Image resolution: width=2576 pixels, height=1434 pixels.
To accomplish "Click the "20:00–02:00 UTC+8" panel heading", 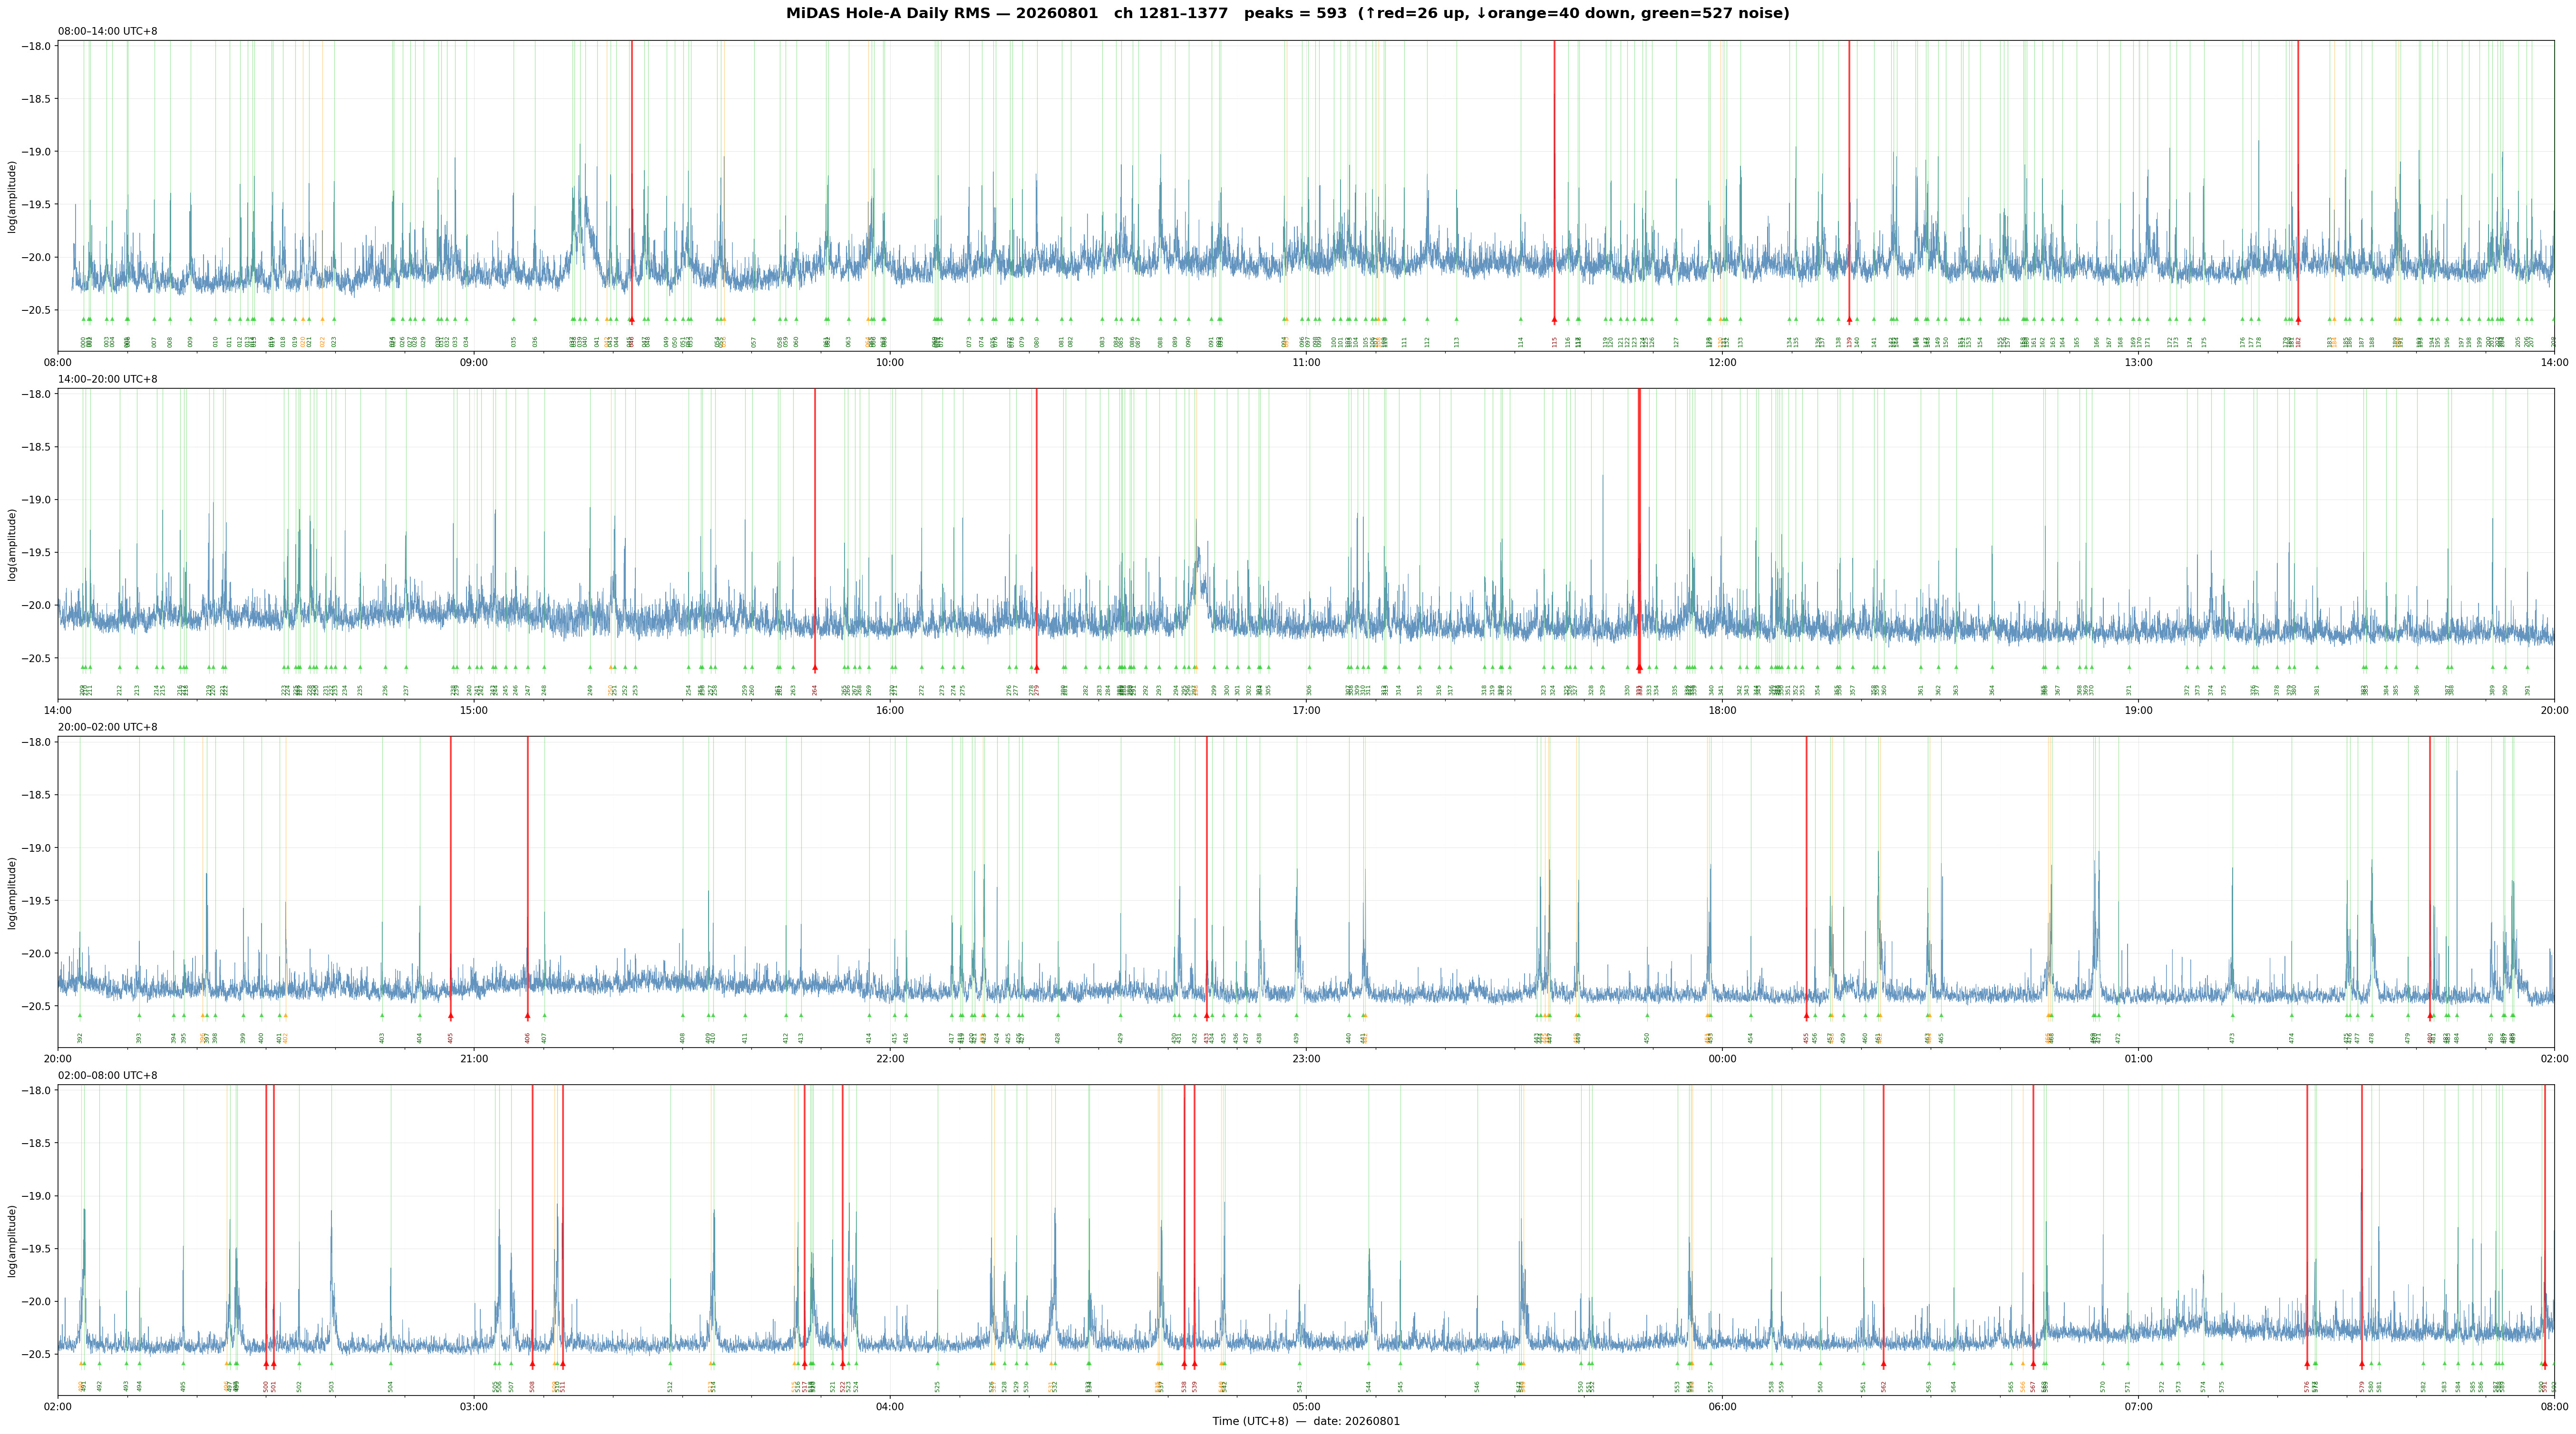I will [x=108, y=728].
